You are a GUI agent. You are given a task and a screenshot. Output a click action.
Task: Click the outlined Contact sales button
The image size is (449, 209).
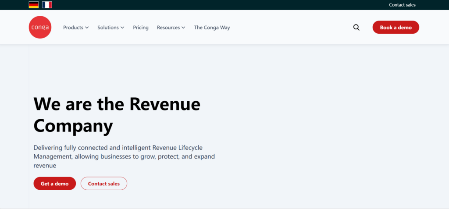pos(104,184)
